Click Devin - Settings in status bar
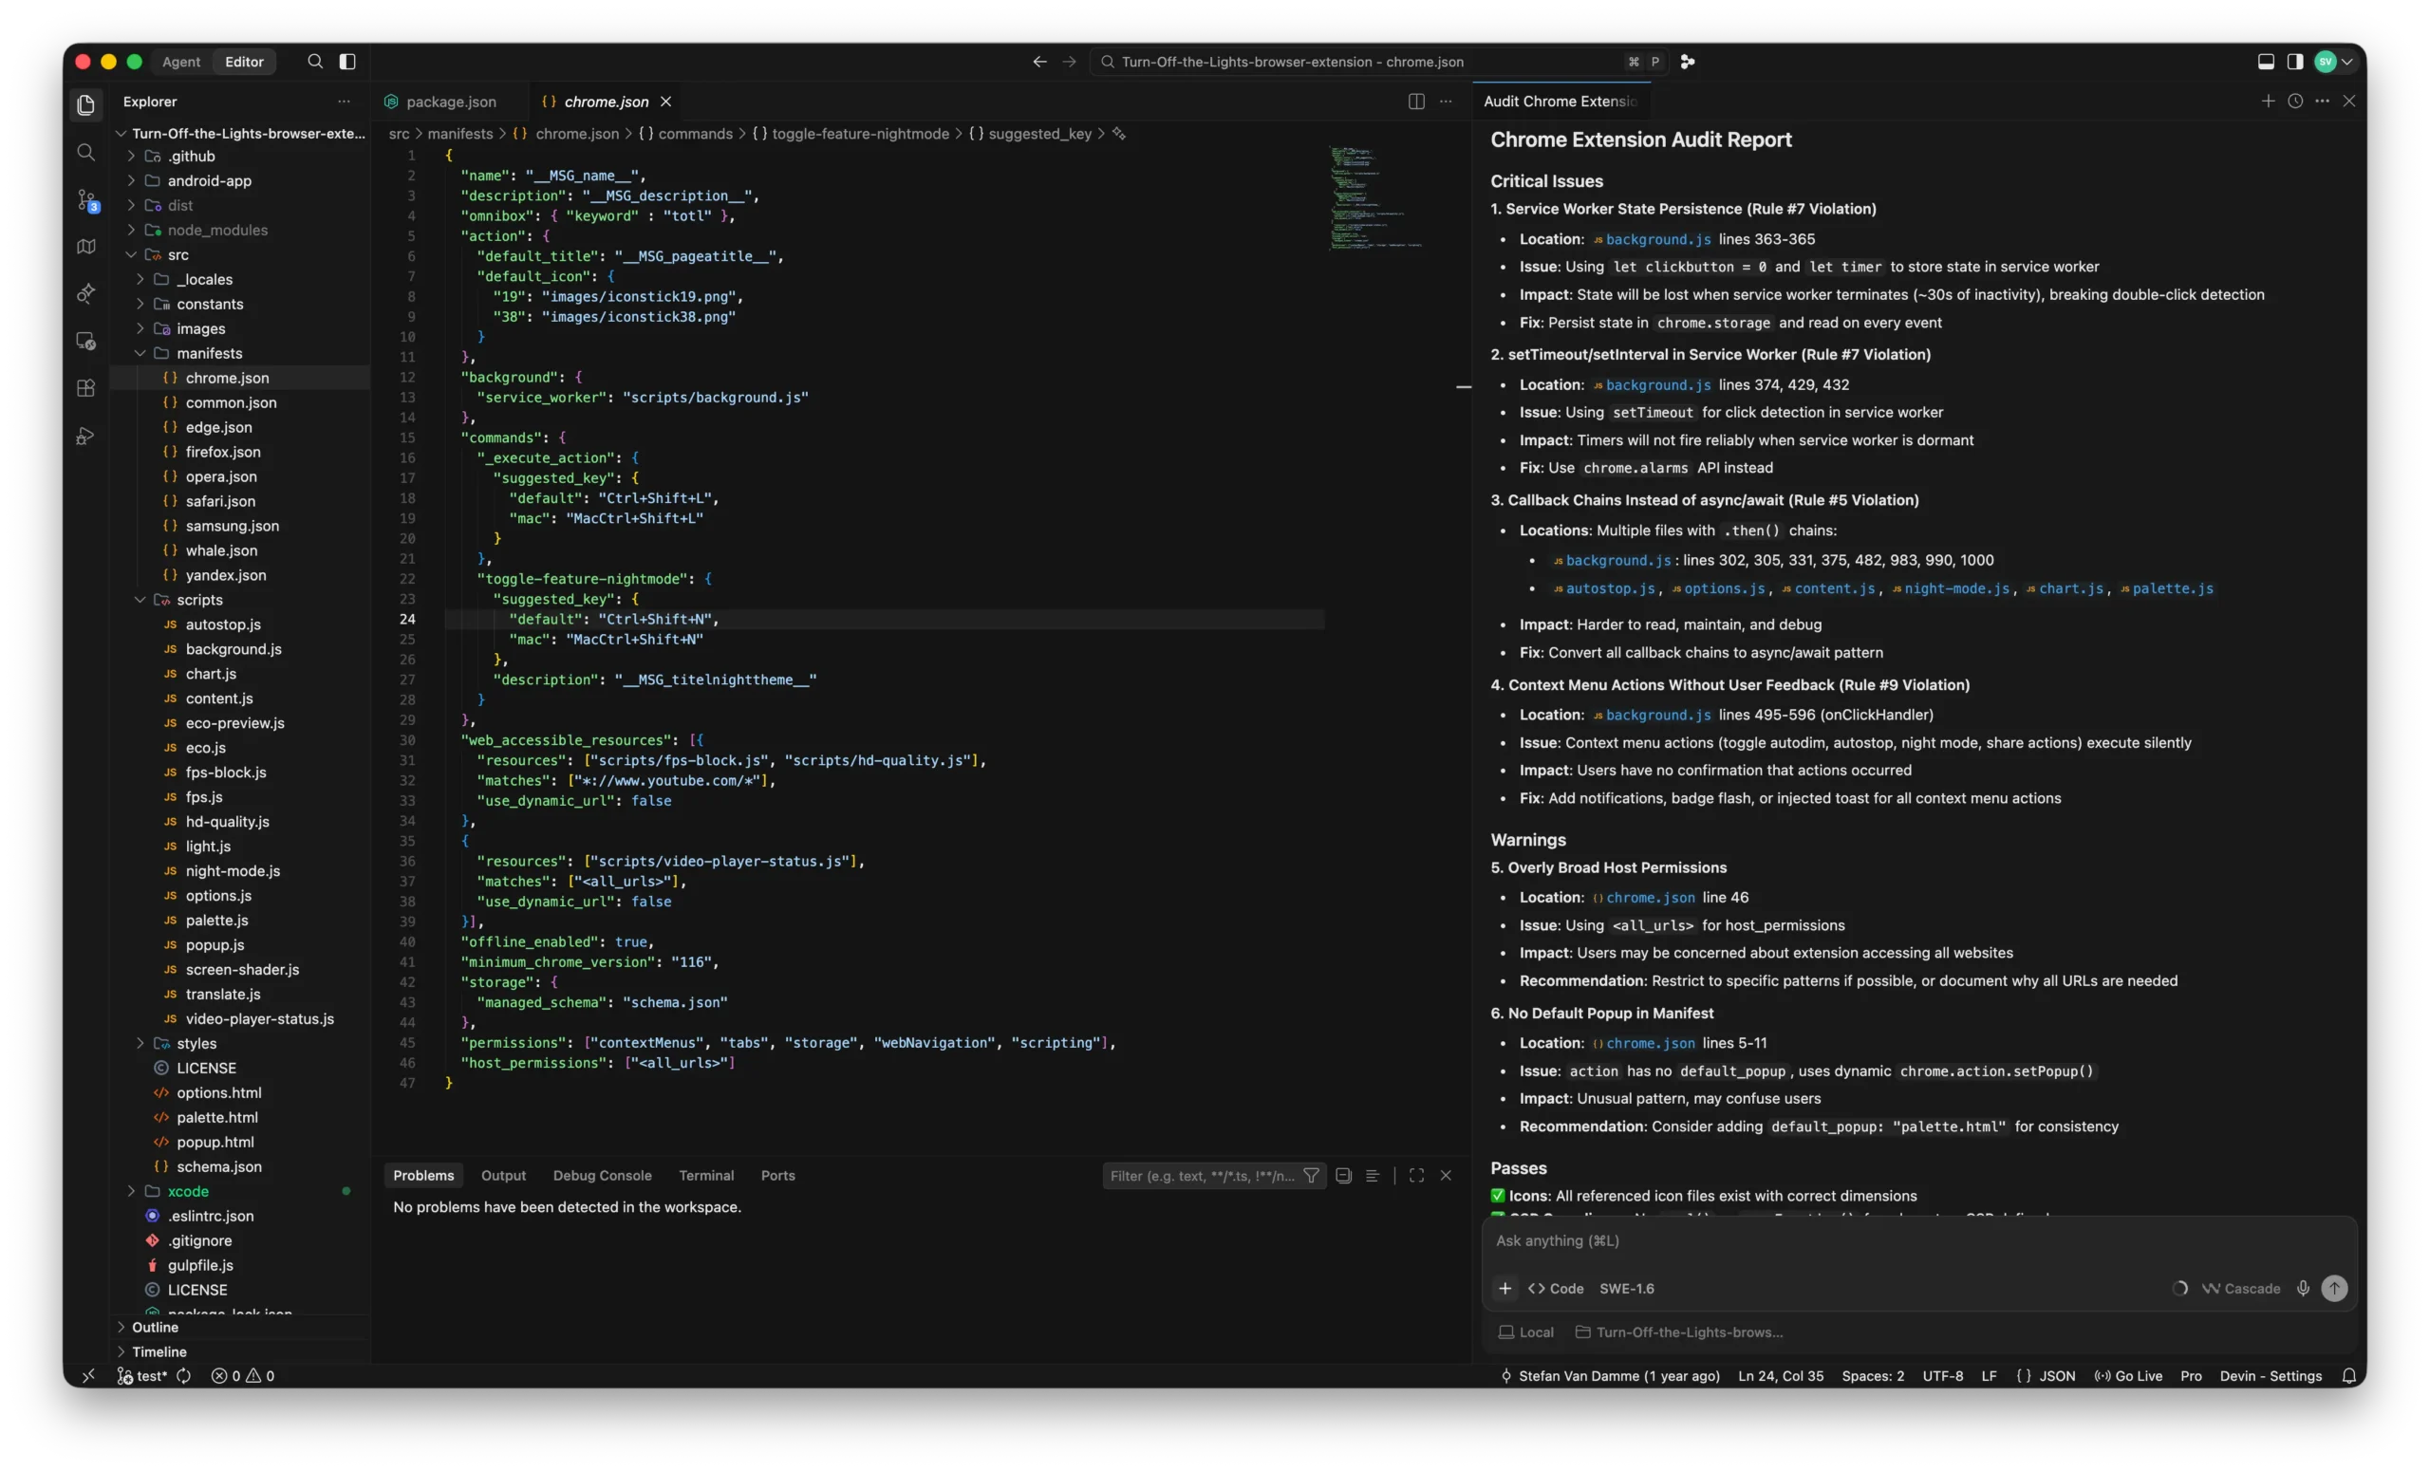 (2271, 1375)
